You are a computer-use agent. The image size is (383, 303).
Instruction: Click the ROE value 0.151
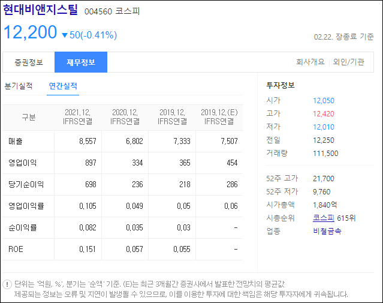coord(88,249)
